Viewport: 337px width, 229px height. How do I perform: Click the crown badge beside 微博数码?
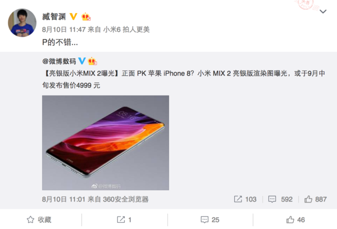click(93, 61)
